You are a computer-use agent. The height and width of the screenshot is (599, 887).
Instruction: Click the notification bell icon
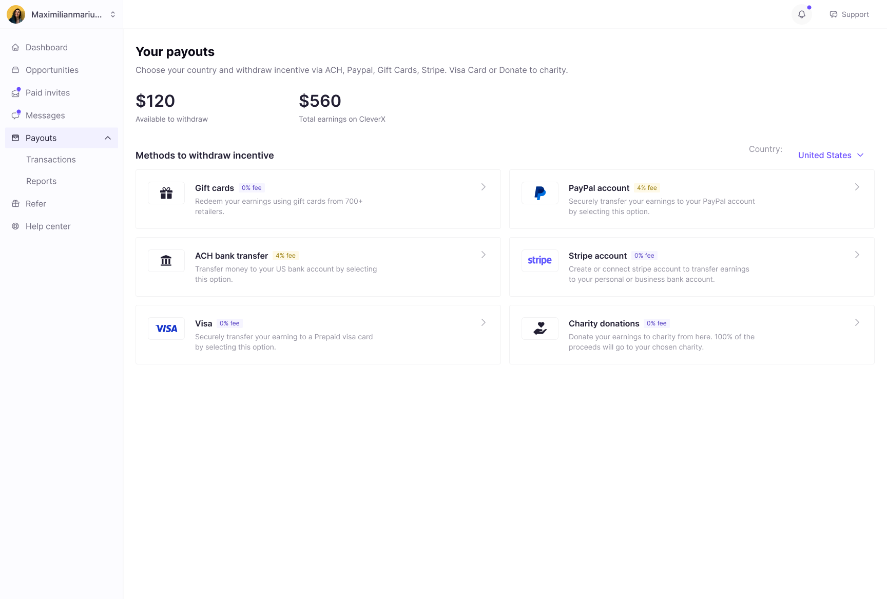pyautogui.click(x=801, y=14)
